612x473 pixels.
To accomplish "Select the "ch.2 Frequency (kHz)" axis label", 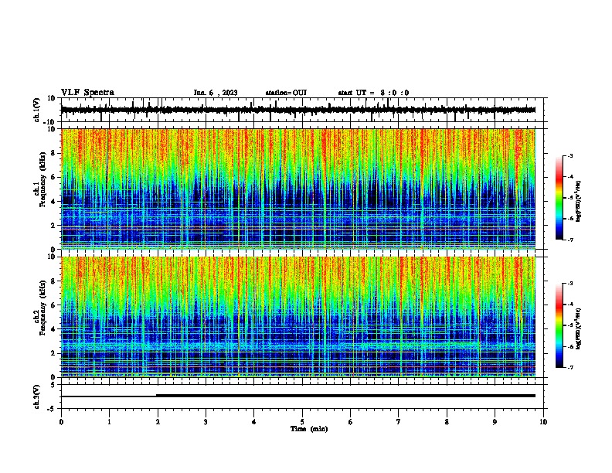I will pos(39,306).
